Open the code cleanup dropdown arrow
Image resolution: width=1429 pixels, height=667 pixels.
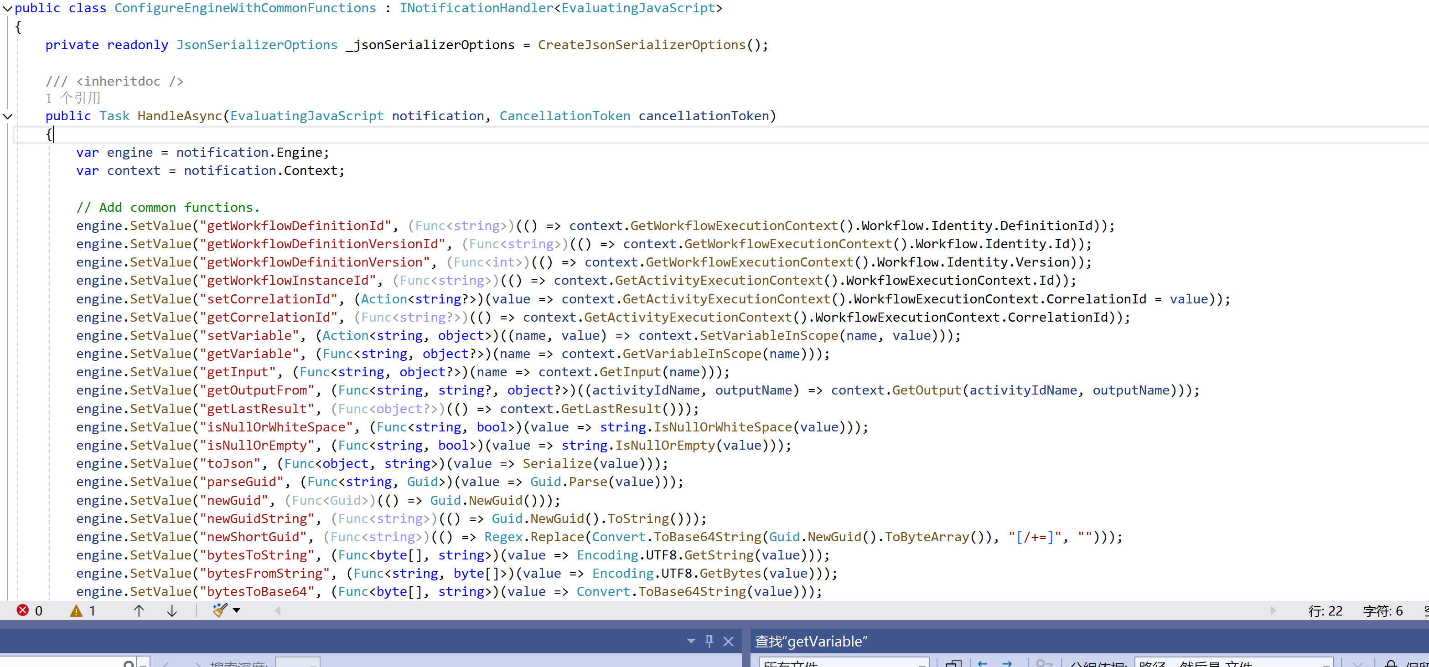(237, 610)
